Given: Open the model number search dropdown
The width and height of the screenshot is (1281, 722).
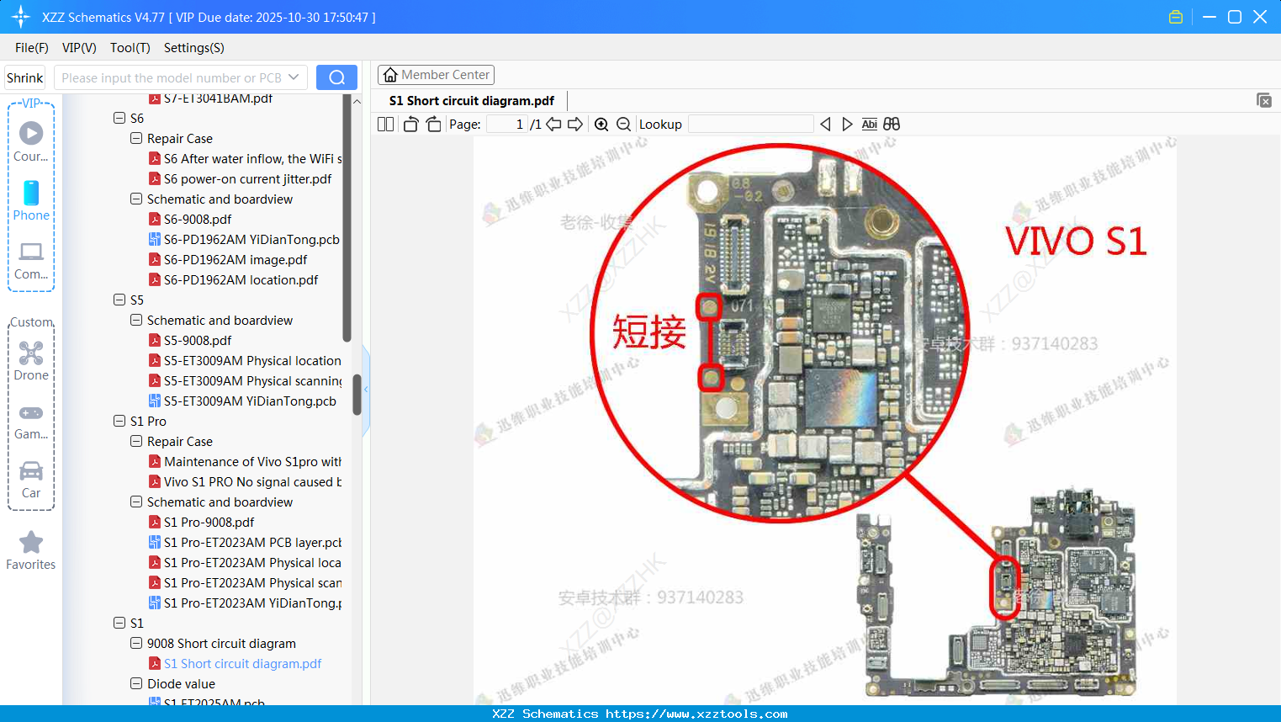Looking at the screenshot, I should point(292,77).
